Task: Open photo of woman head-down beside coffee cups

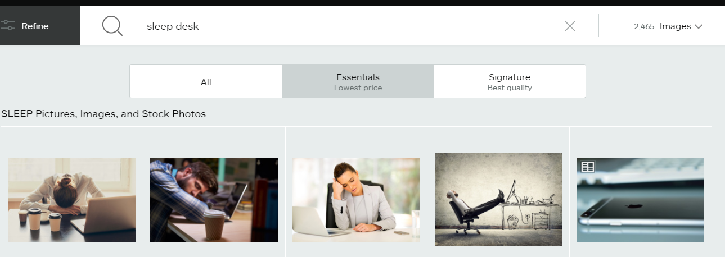Action: 72,200
